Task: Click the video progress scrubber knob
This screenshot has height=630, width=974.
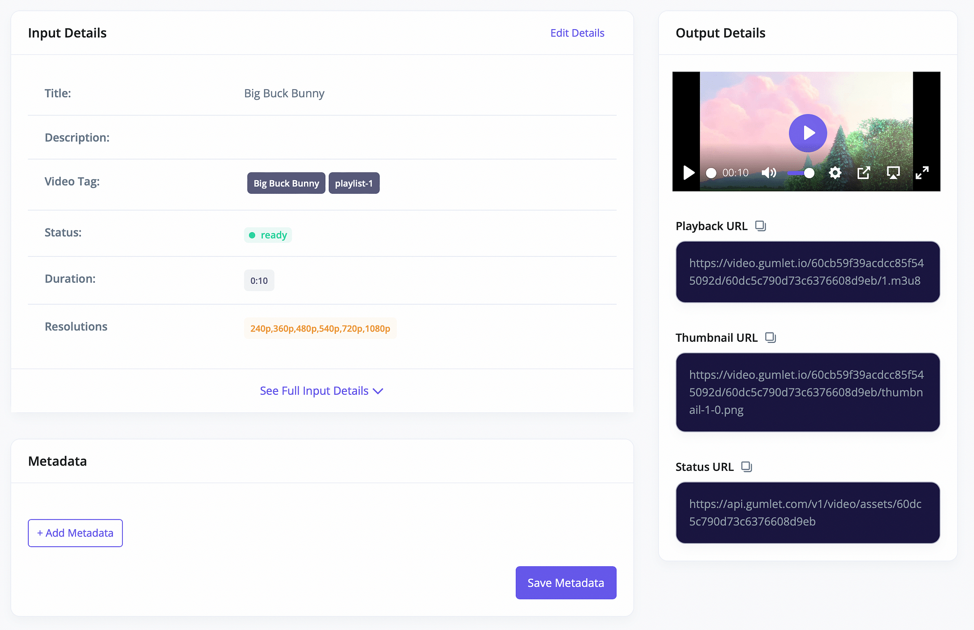Action: tap(711, 173)
